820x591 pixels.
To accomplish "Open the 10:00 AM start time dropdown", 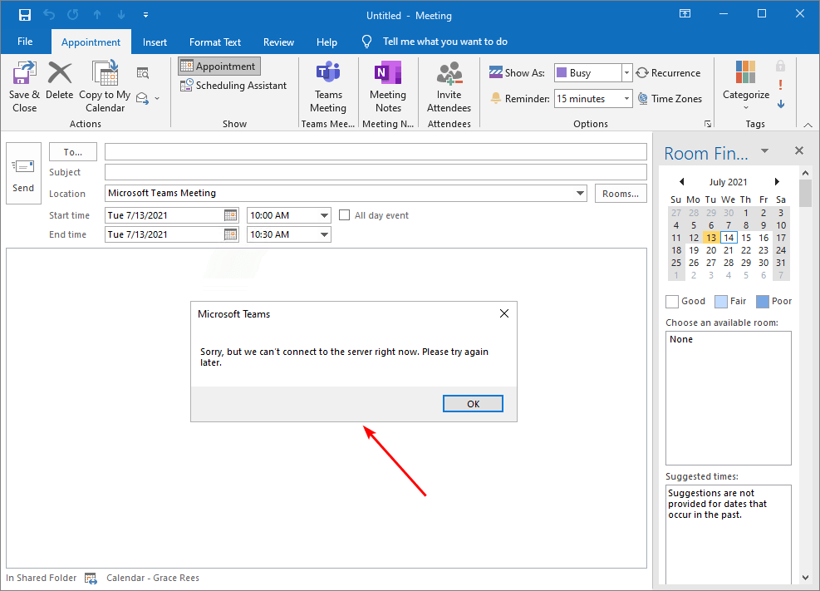I will tap(324, 215).
